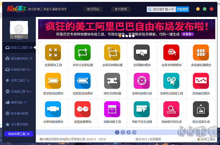Viewport: 220px width, 145px height.
Task: Launch the 多样式全屏轮播 tool
Action: click(82, 52)
